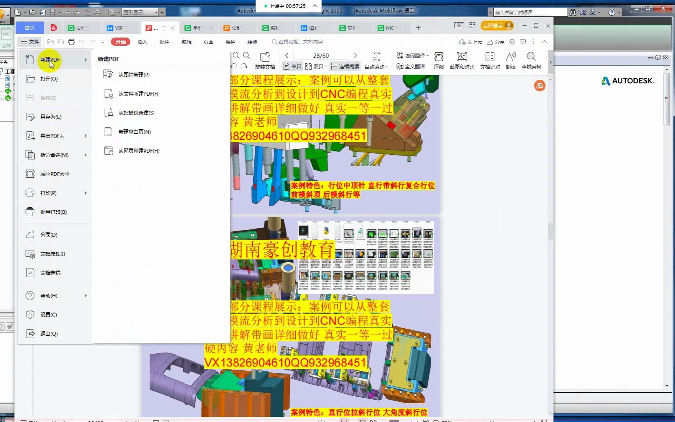Click the 全文翻译 button
The height and width of the screenshot is (422, 675).
tap(411, 66)
